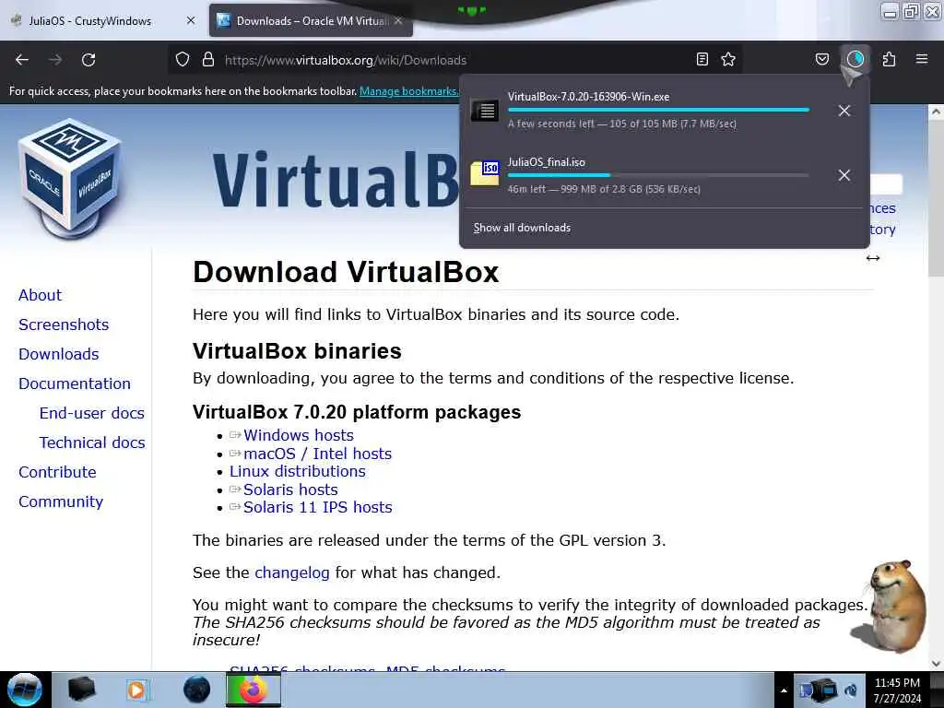Click the Firefox taskbar icon
Image resolution: width=944 pixels, height=708 pixels.
254,690
